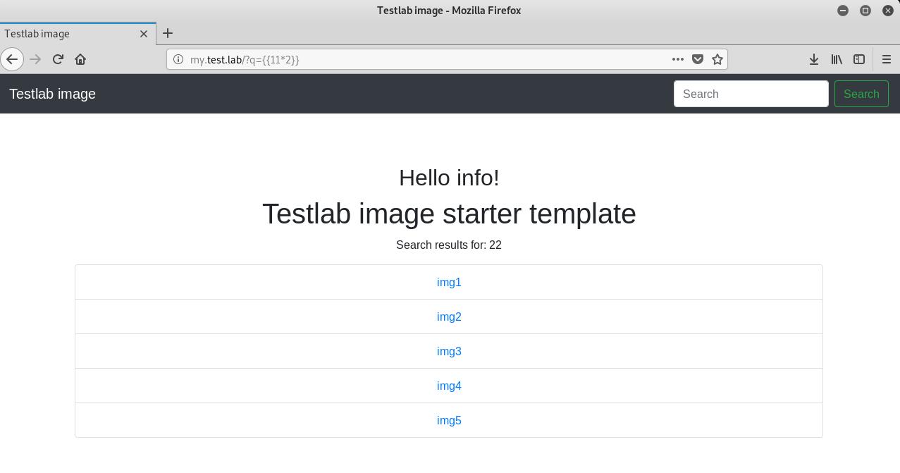Focus the Search input field

[751, 94]
